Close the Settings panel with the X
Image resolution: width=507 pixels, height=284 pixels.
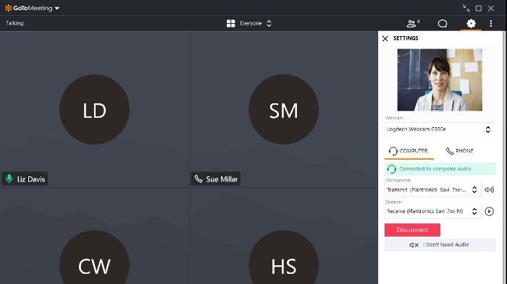point(385,38)
